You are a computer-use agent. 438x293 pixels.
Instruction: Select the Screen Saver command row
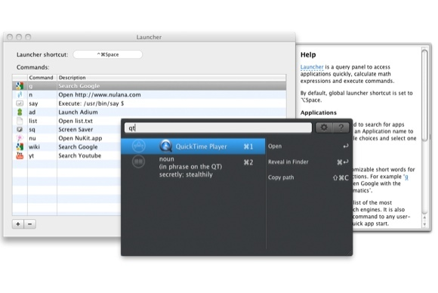pos(150,129)
